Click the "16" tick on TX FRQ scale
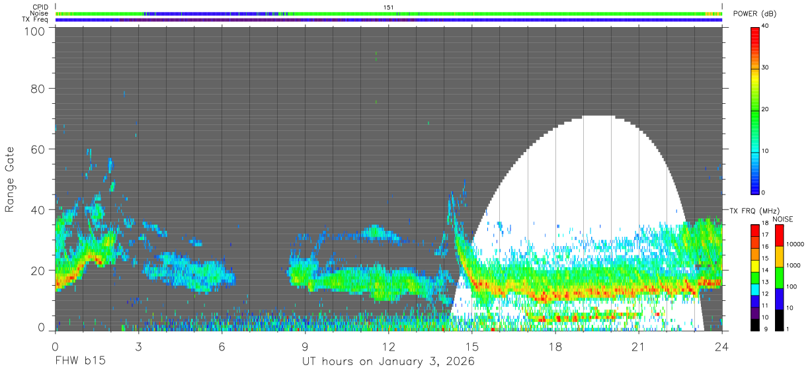The width and height of the screenshot is (812, 375). 764,247
